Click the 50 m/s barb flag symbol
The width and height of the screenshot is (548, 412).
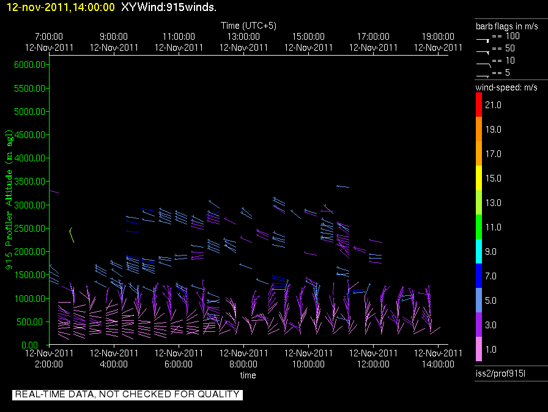(483, 53)
